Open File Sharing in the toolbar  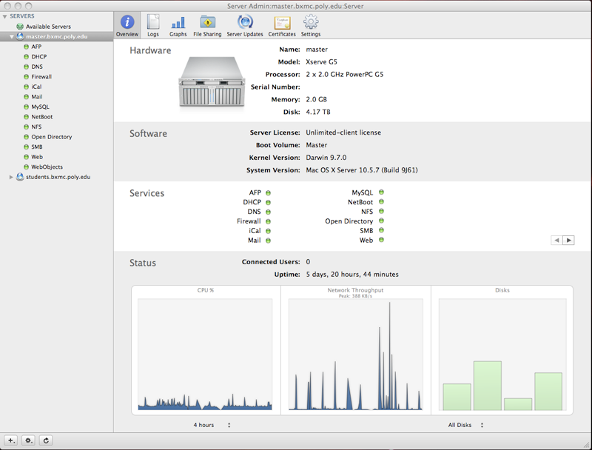tap(207, 25)
